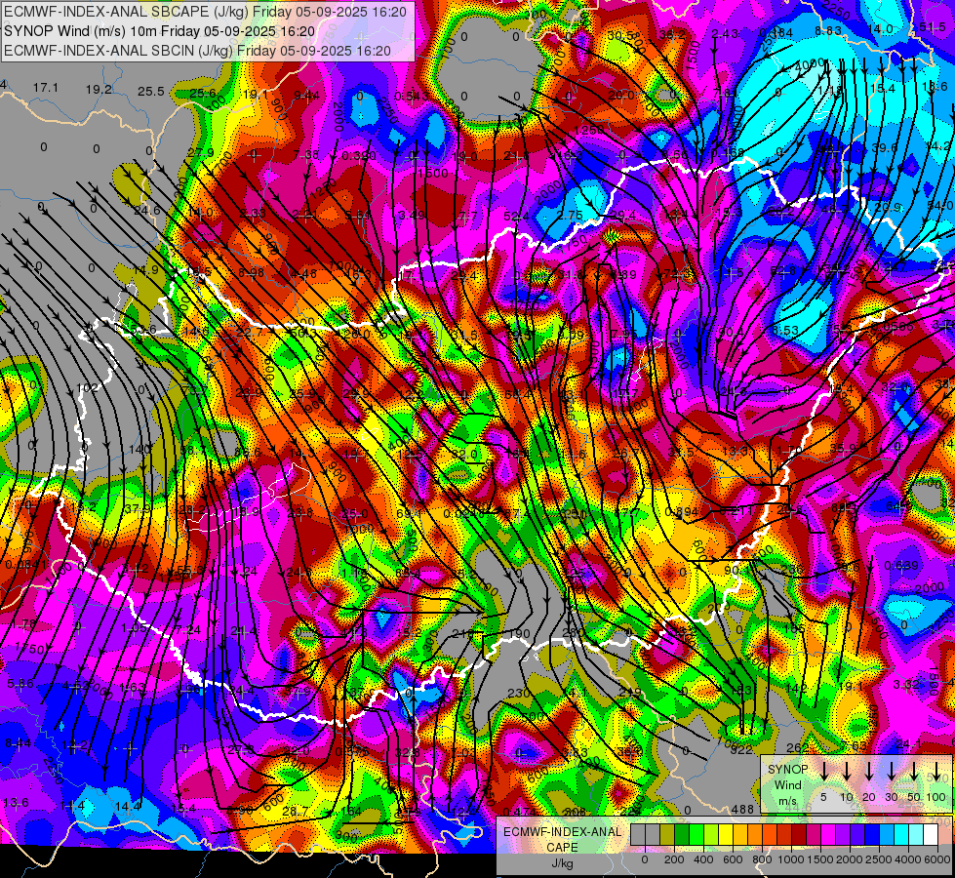Viewport: 955px width, 878px height.
Task: Click the 'CAPE' legend label
Action: coord(562,848)
